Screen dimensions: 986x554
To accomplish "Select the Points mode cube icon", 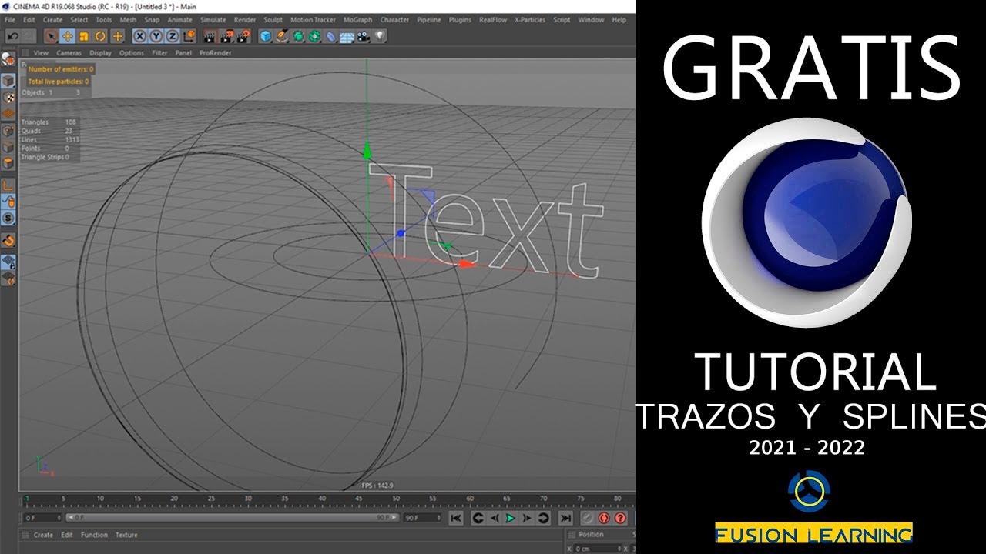I will click(x=8, y=131).
